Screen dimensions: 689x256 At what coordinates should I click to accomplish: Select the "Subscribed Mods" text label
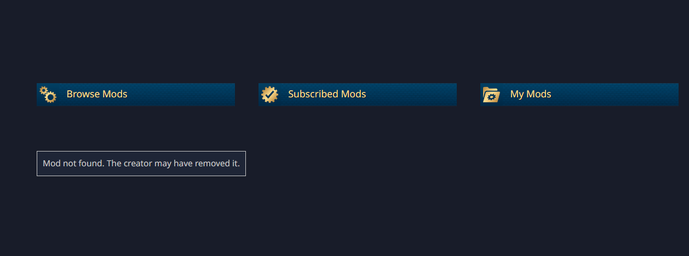(327, 94)
